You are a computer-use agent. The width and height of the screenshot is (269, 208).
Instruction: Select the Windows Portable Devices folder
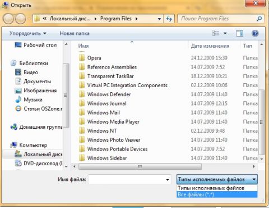coord(113,149)
